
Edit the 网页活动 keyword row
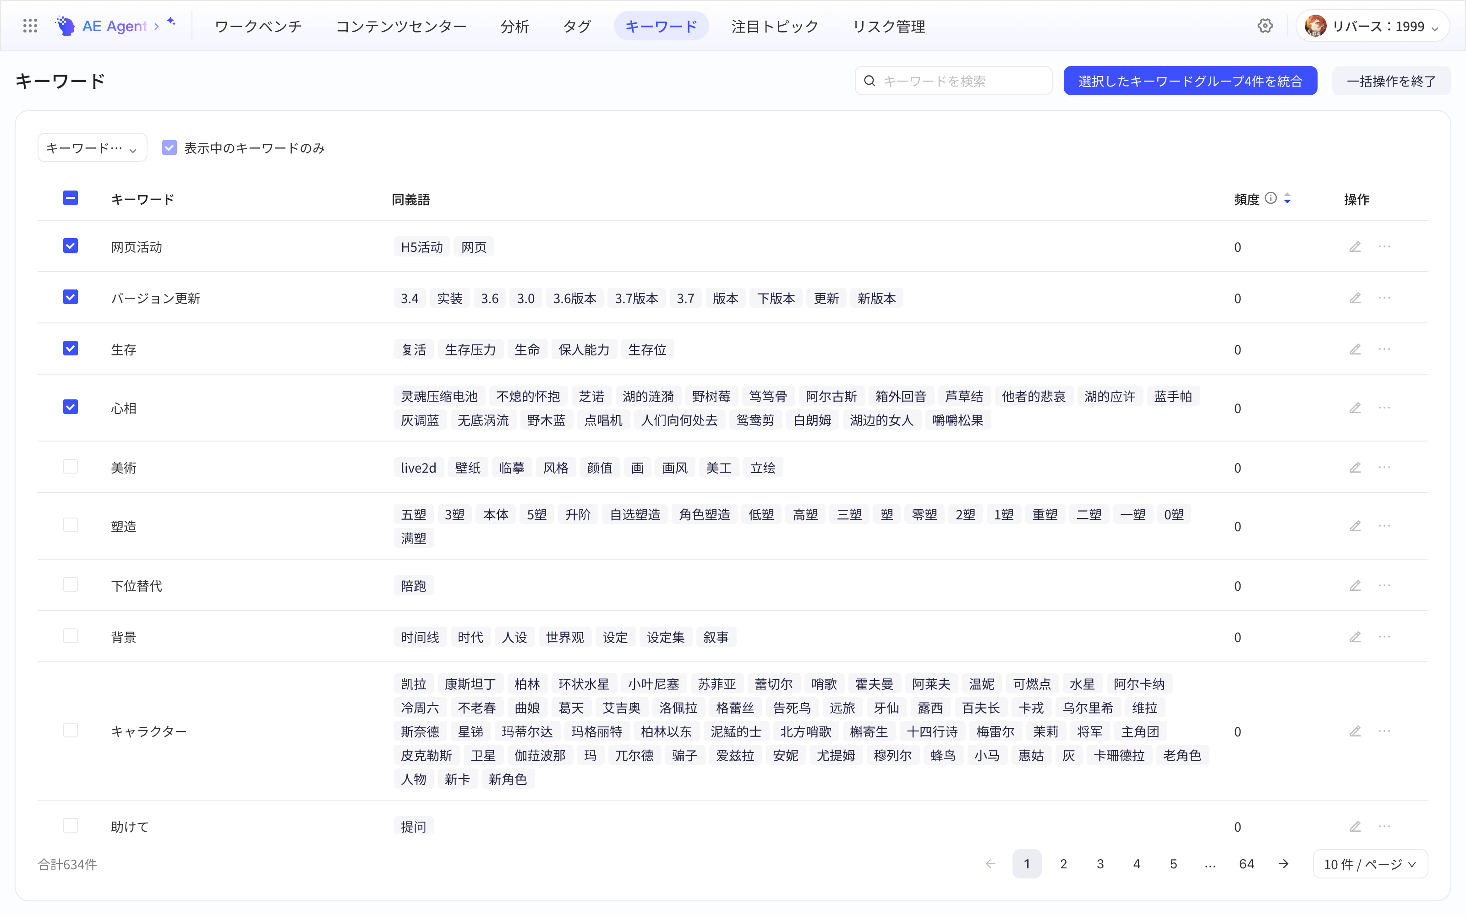pos(1355,246)
